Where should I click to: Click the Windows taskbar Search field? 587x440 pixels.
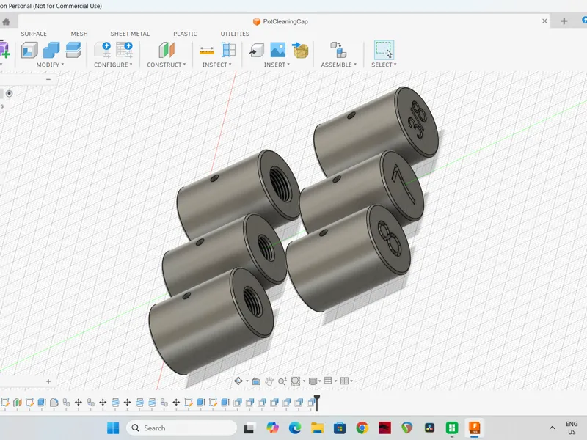pyautogui.click(x=182, y=428)
